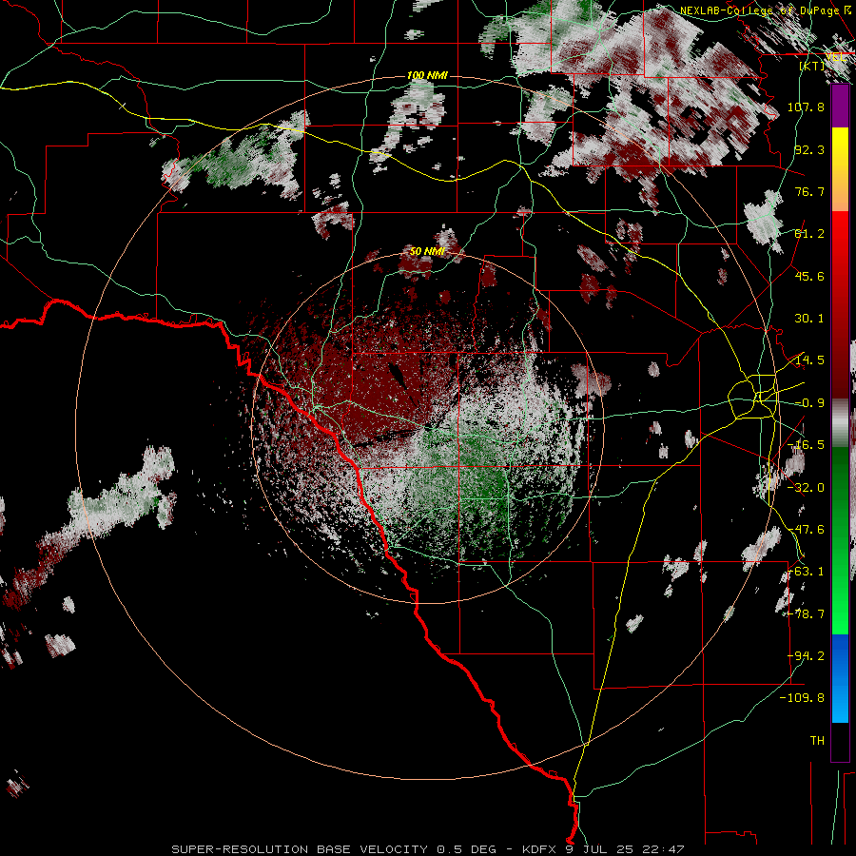Image resolution: width=856 pixels, height=856 pixels.
Task: Click the yellow-orange segment of the color bar
Action: (x=840, y=169)
